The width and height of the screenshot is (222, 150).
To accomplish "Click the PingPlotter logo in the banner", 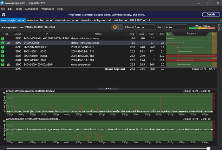I will pos(3,15).
